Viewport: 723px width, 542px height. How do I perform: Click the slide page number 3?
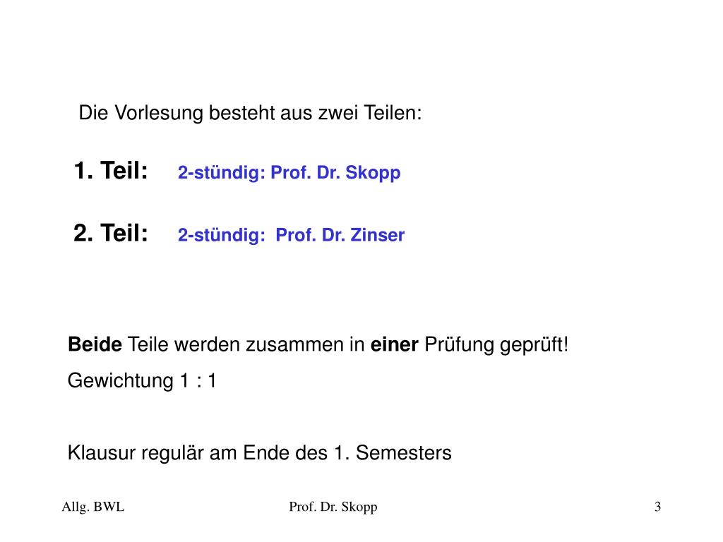(657, 507)
